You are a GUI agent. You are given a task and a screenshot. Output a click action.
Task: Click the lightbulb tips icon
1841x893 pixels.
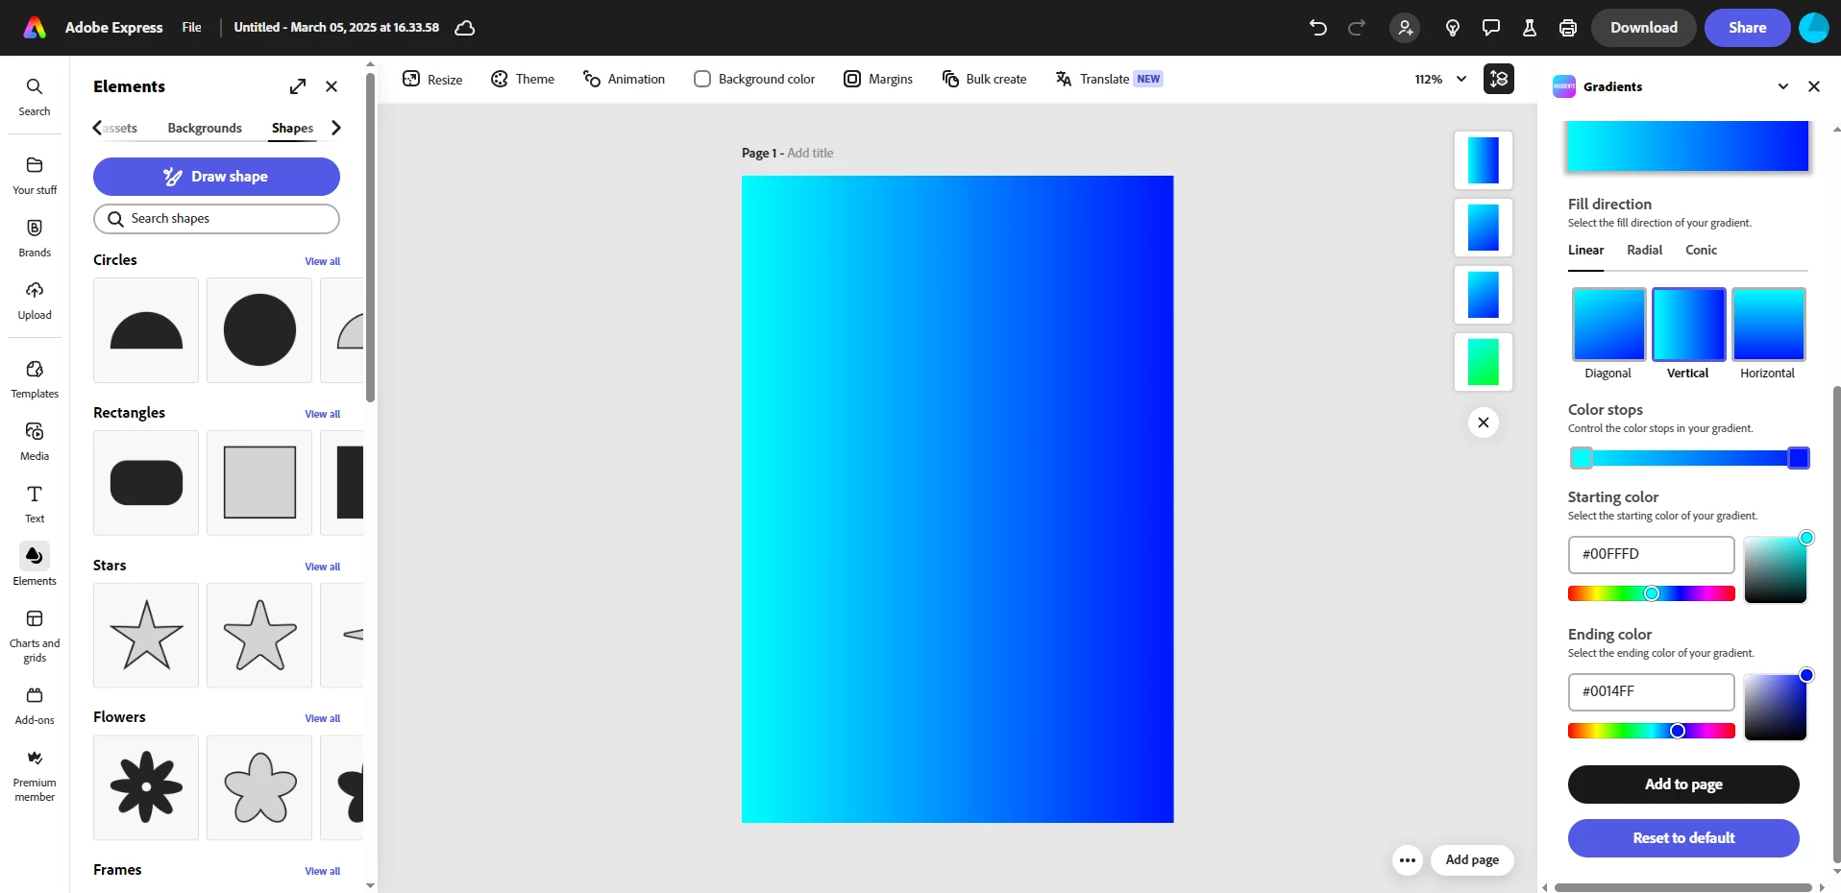pos(1453,28)
